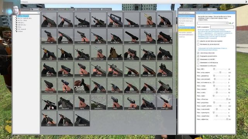Open the Half-Life 2 weapons category
Viewport: 248px width, 139px height.
coord(21,23)
